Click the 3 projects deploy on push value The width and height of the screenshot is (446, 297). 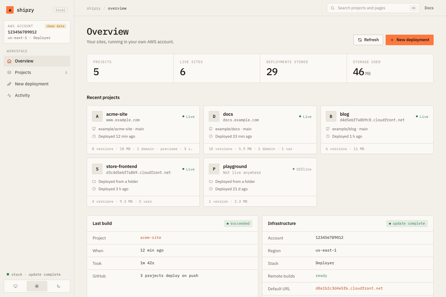tap(169, 276)
